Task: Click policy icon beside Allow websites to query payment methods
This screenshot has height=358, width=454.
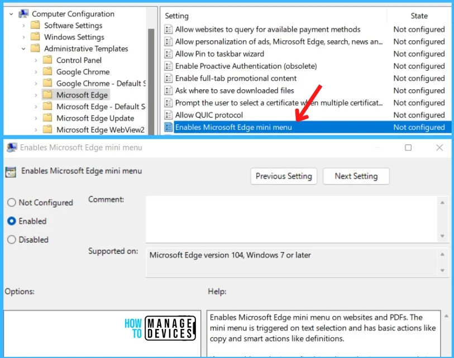Action: pos(169,30)
